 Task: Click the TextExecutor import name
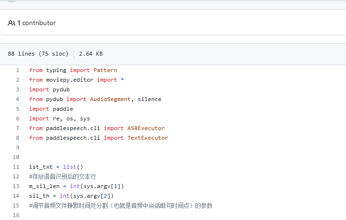coord(148,138)
